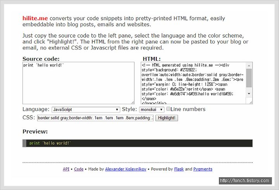This screenshot has height=190, width=279.
Task: Open the Style dropdown showing monokai
Action: click(152, 110)
